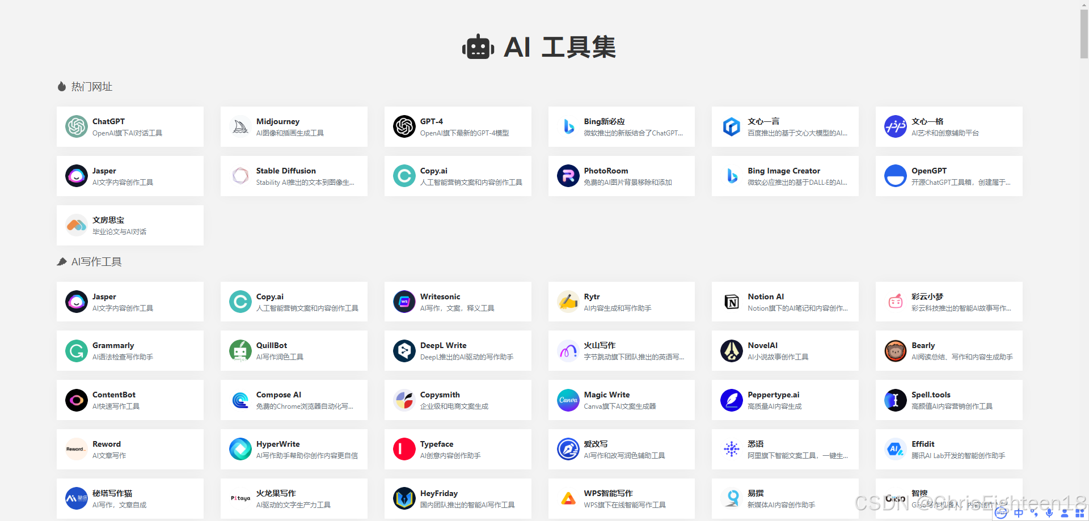
Task: Click the 文心一言 hexagon icon
Action: tap(732, 126)
